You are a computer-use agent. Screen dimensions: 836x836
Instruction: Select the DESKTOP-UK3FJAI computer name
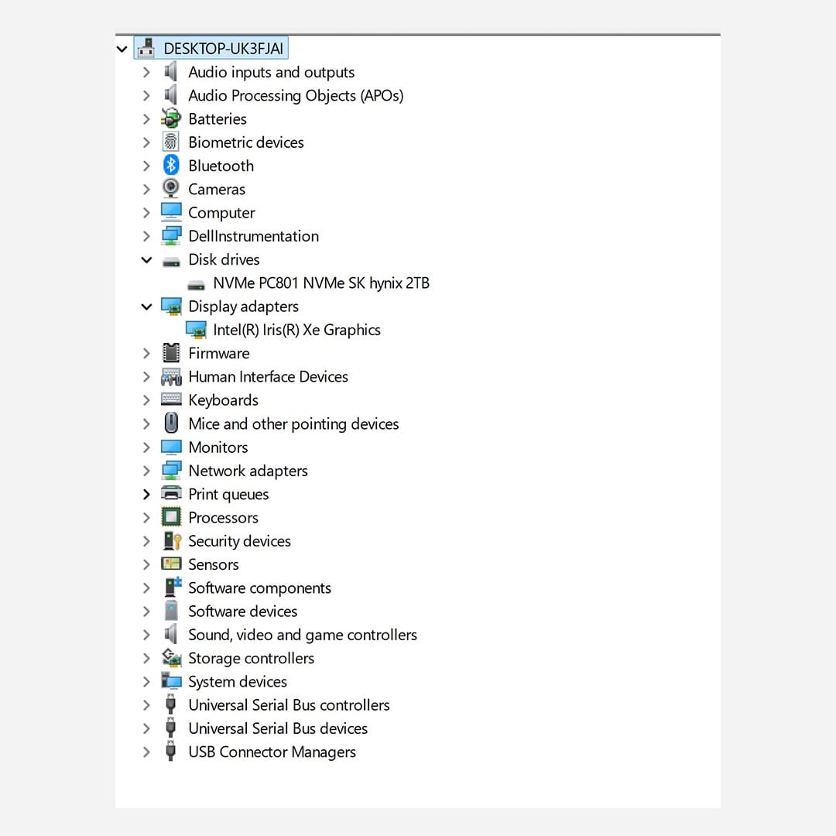tap(223, 49)
